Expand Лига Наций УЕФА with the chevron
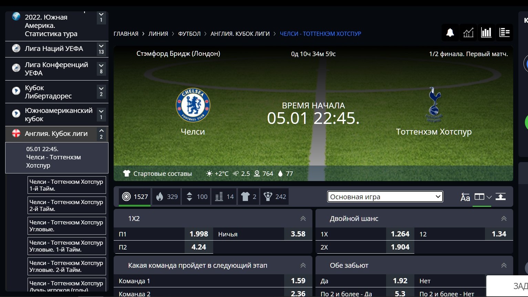Image resolution: width=528 pixels, height=297 pixels. pos(101,49)
